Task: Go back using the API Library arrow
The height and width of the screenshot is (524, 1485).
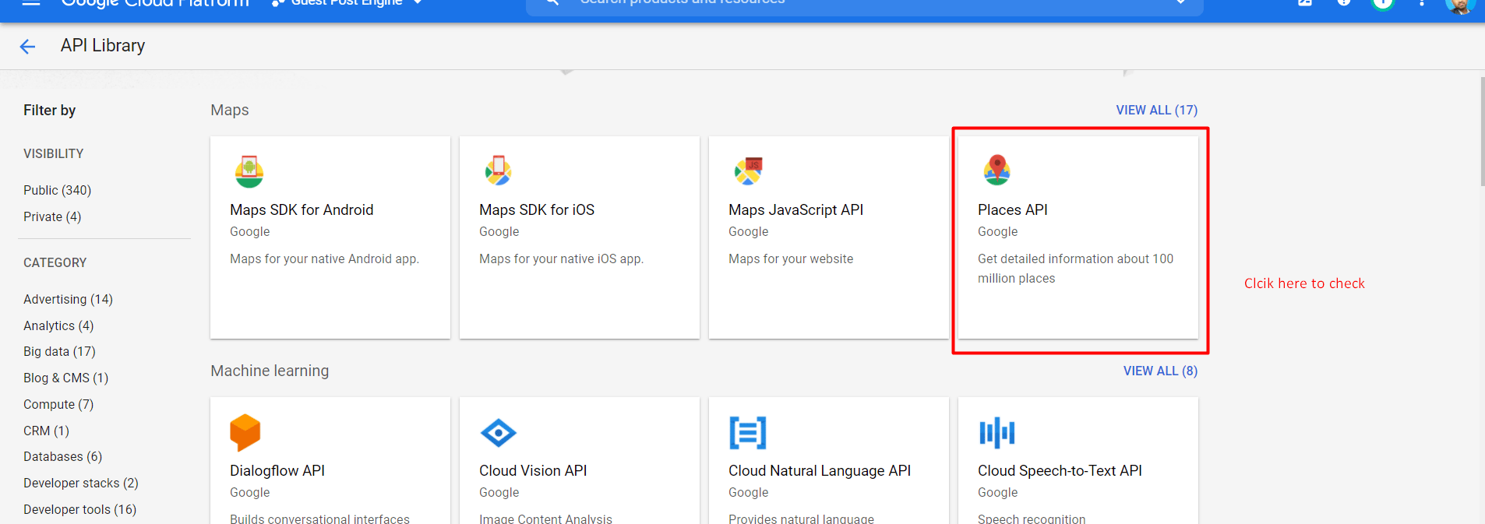Action: point(27,47)
